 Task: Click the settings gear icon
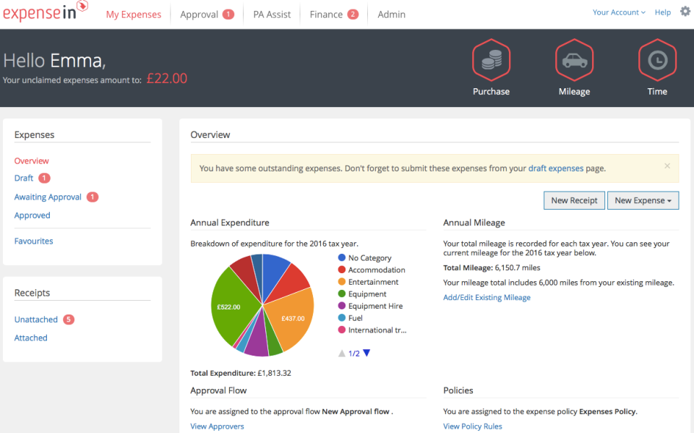(x=685, y=12)
